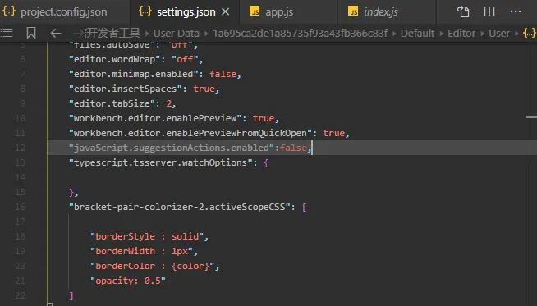Click the JSON braces icon ending the breadcrumb
Screen dimensions: 537x306
point(529,33)
